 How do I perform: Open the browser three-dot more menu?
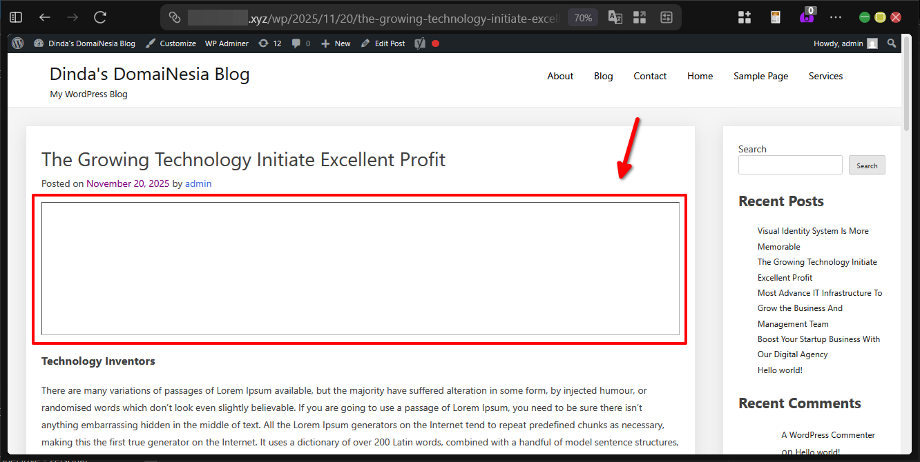pos(836,17)
